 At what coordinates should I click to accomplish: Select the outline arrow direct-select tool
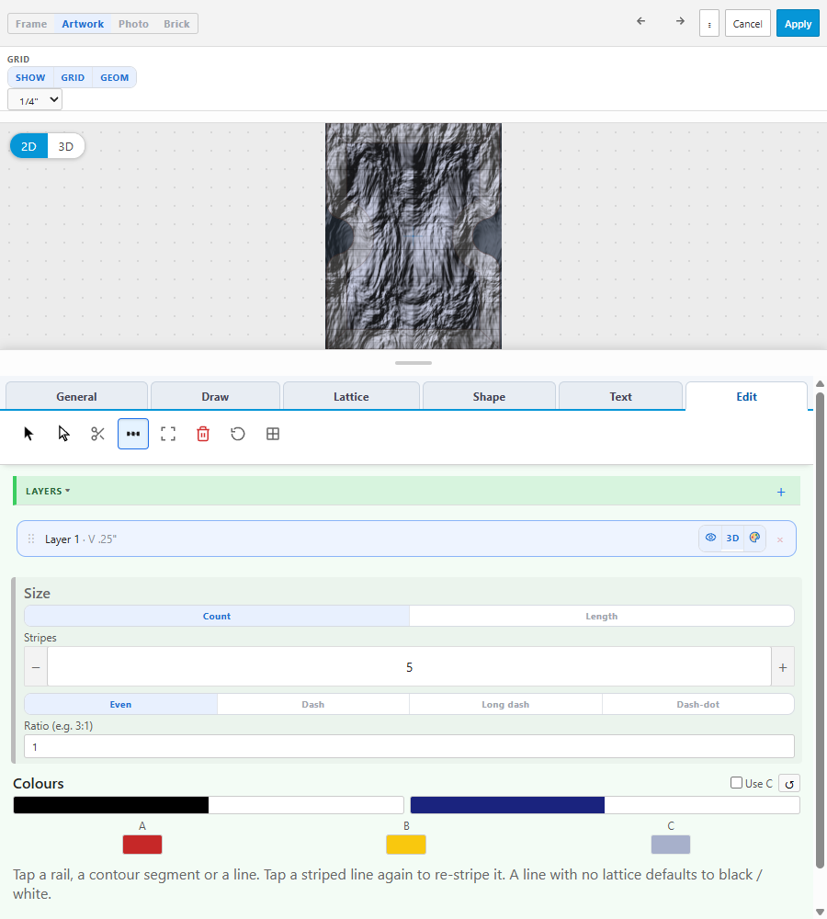coord(63,434)
